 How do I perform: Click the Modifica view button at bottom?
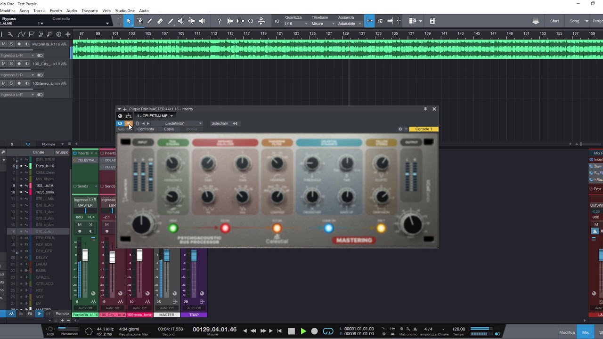(567, 332)
